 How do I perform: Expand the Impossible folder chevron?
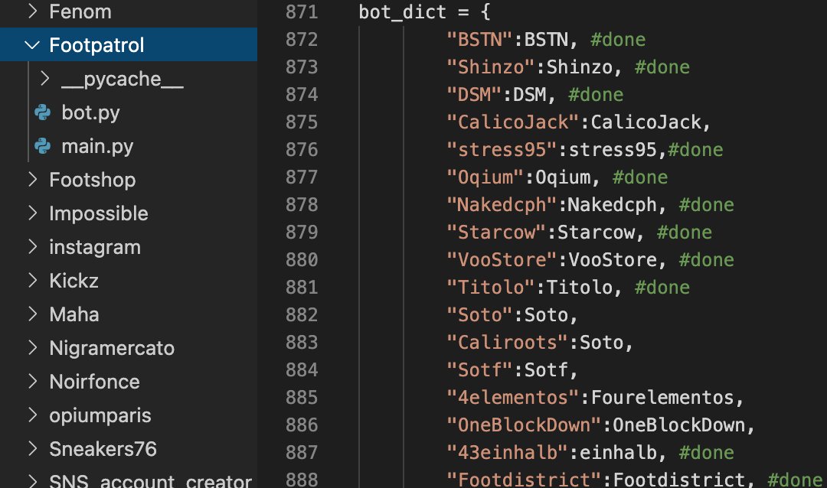[x=33, y=213]
